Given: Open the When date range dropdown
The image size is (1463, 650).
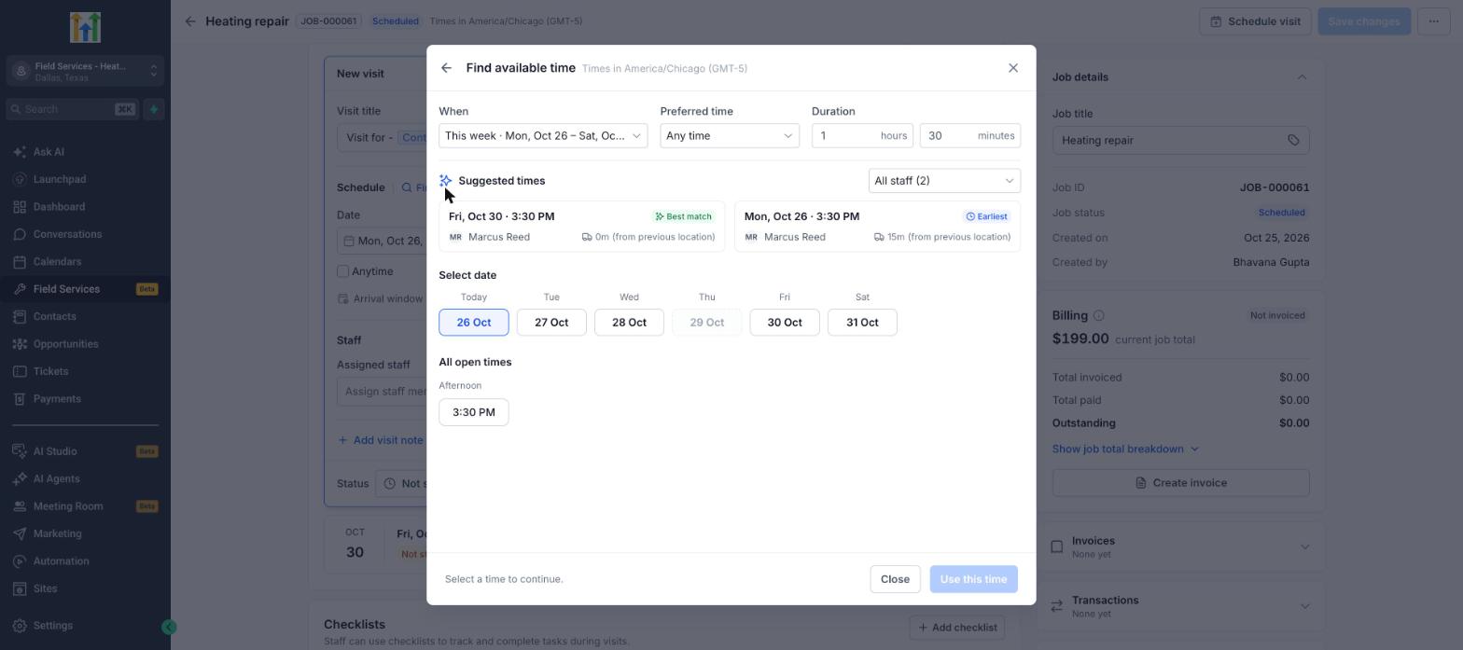Looking at the screenshot, I should point(543,136).
